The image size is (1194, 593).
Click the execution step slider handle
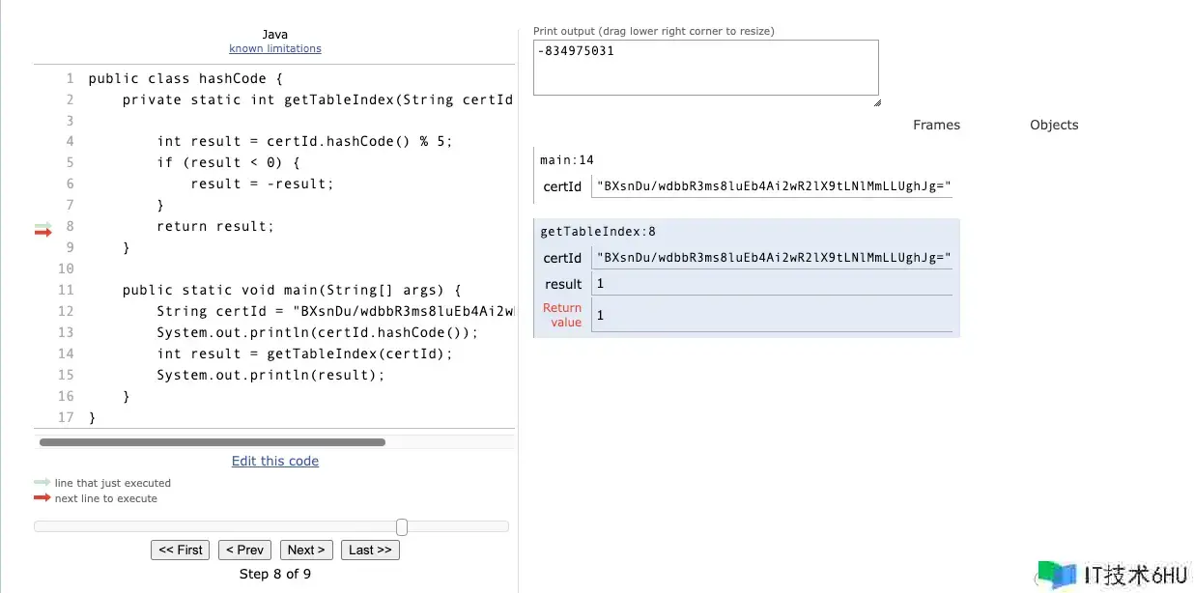[402, 526]
